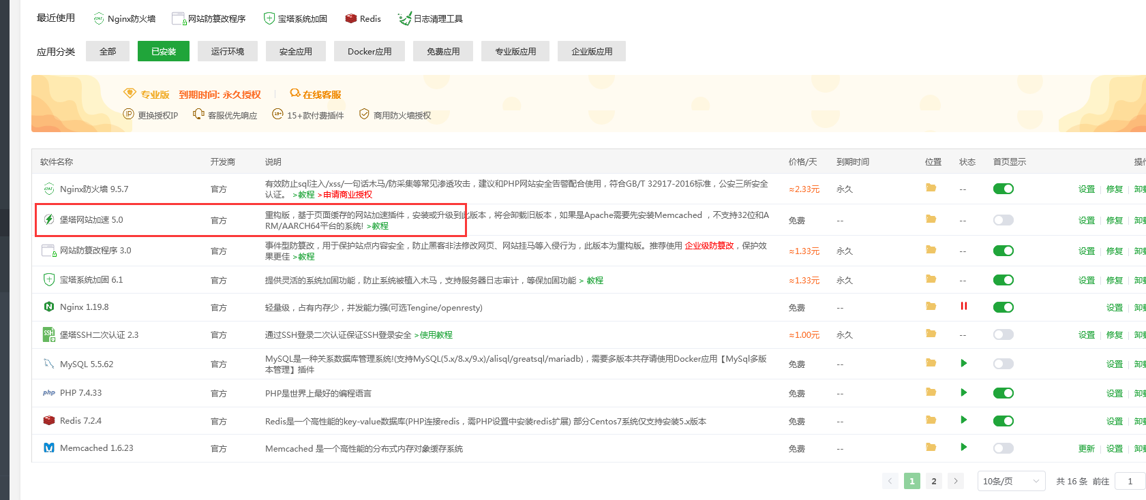Click the green run status of Redis 7.2.4
The height and width of the screenshot is (500, 1146).
coord(964,420)
